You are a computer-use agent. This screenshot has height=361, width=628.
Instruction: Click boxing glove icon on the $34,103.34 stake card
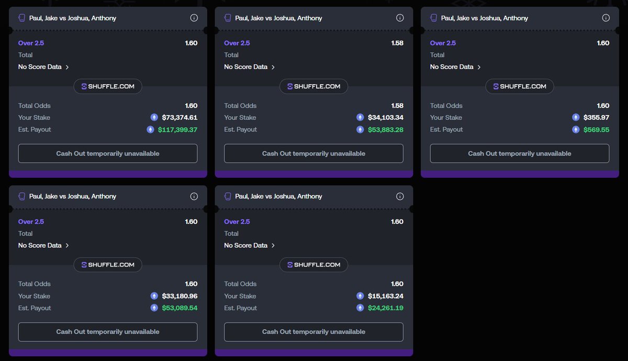228,18
